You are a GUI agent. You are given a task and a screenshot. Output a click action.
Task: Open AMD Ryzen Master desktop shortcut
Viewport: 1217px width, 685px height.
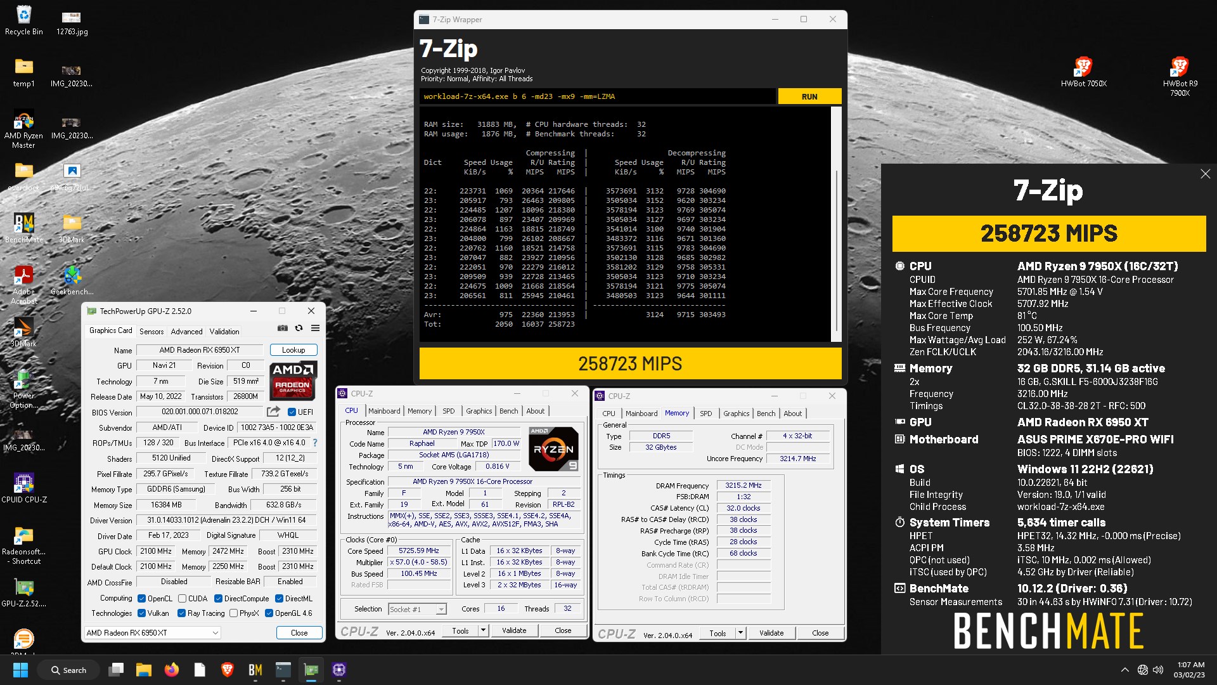23,129
